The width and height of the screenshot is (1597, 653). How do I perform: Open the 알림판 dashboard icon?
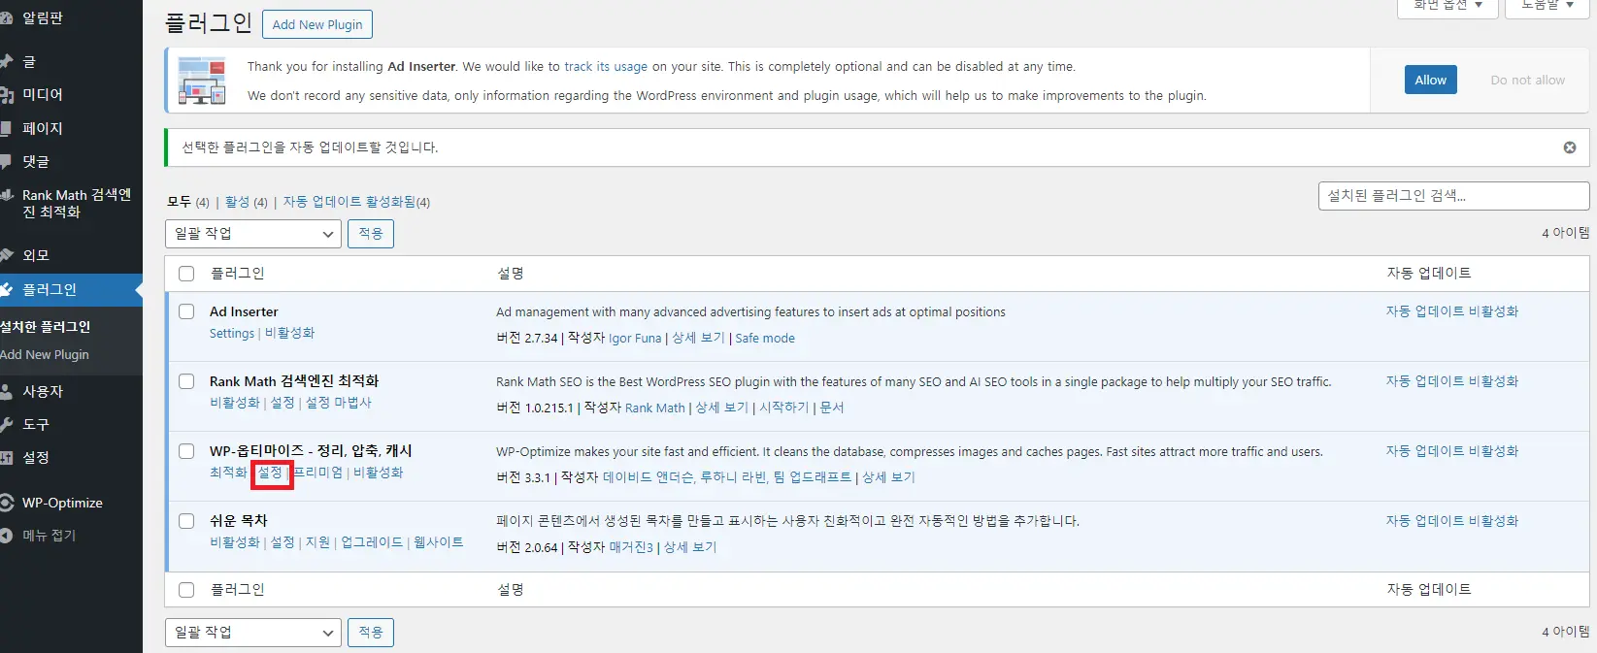(x=6, y=18)
